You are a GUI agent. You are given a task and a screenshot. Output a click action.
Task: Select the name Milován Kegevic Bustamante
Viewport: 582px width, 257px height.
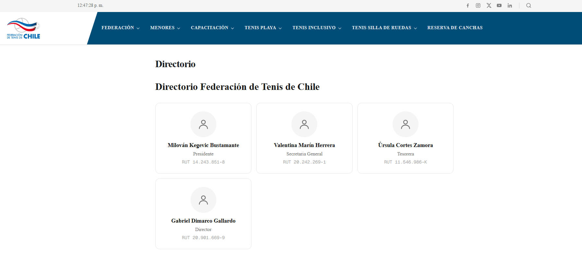click(x=203, y=145)
